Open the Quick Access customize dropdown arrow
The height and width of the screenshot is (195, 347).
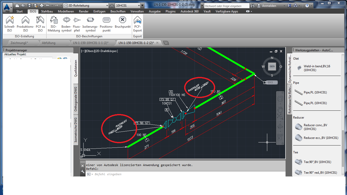tap(143, 5)
